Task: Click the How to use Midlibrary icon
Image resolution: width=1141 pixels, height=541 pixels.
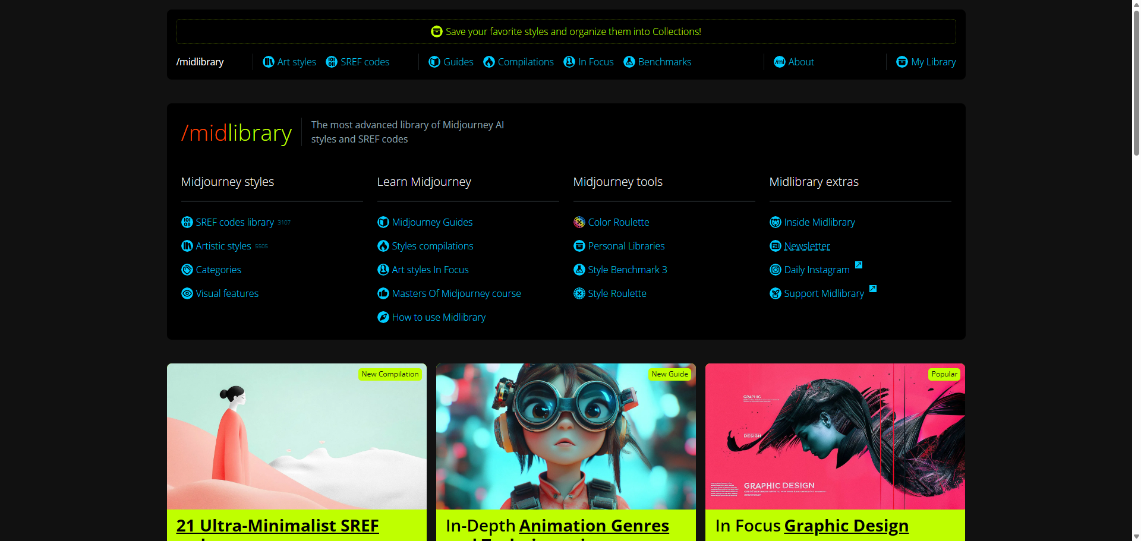Action: pyautogui.click(x=383, y=317)
